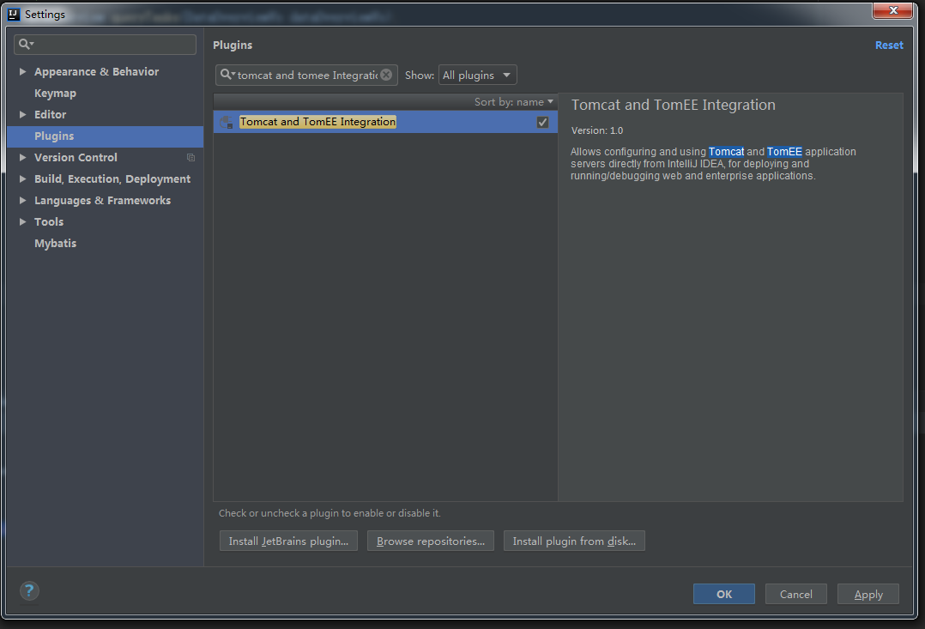Image resolution: width=925 pixels, height=629 pixels.
Task: Select the Tomcat and TomEE Integration row
Action: click(x=385, y=122)
